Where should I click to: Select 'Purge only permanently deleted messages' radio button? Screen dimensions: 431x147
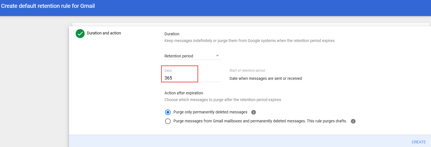[x=168, y=112]
